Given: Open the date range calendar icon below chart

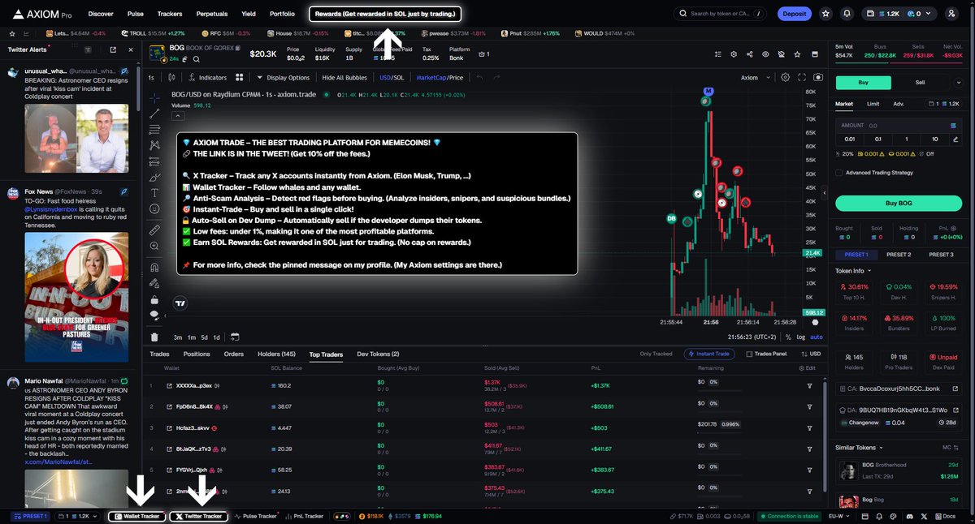Looking at the screenshot, I should tap(234, 337).
